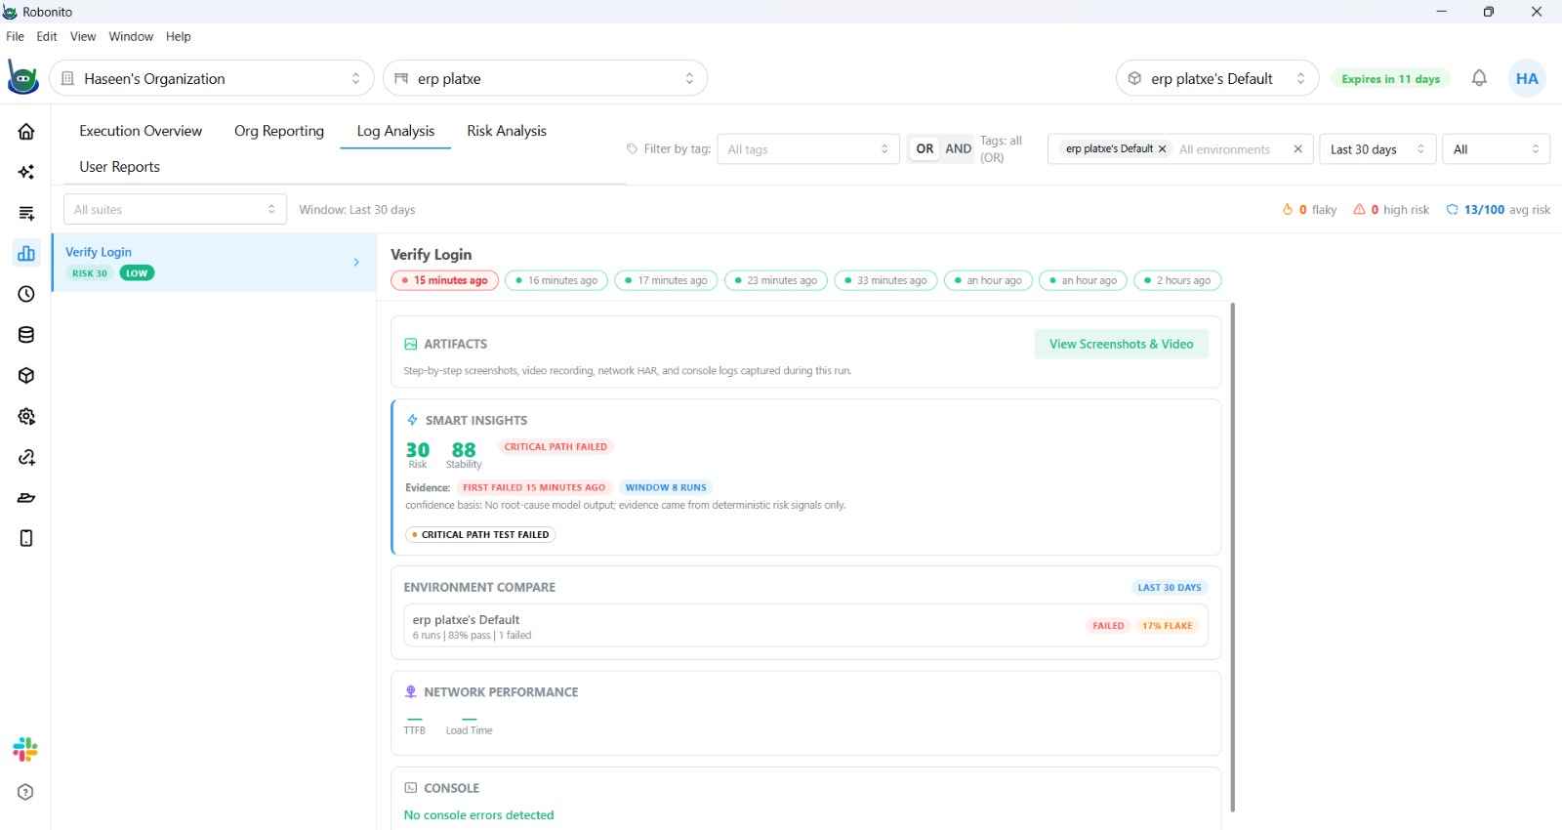
Task: Select the 15 minutes ago run
Action: coord(445,280)
